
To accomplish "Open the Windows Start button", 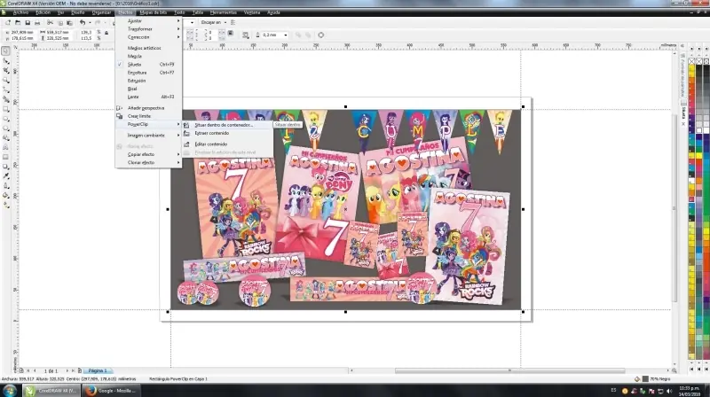I will pyautogui.click(x=10, y=390).
